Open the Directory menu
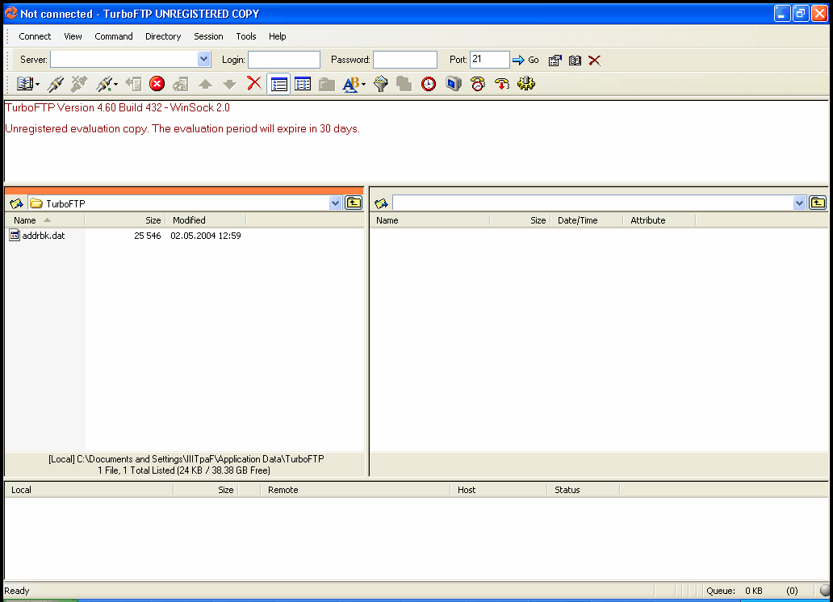This screenshot has height=602, width=833. 163,36
